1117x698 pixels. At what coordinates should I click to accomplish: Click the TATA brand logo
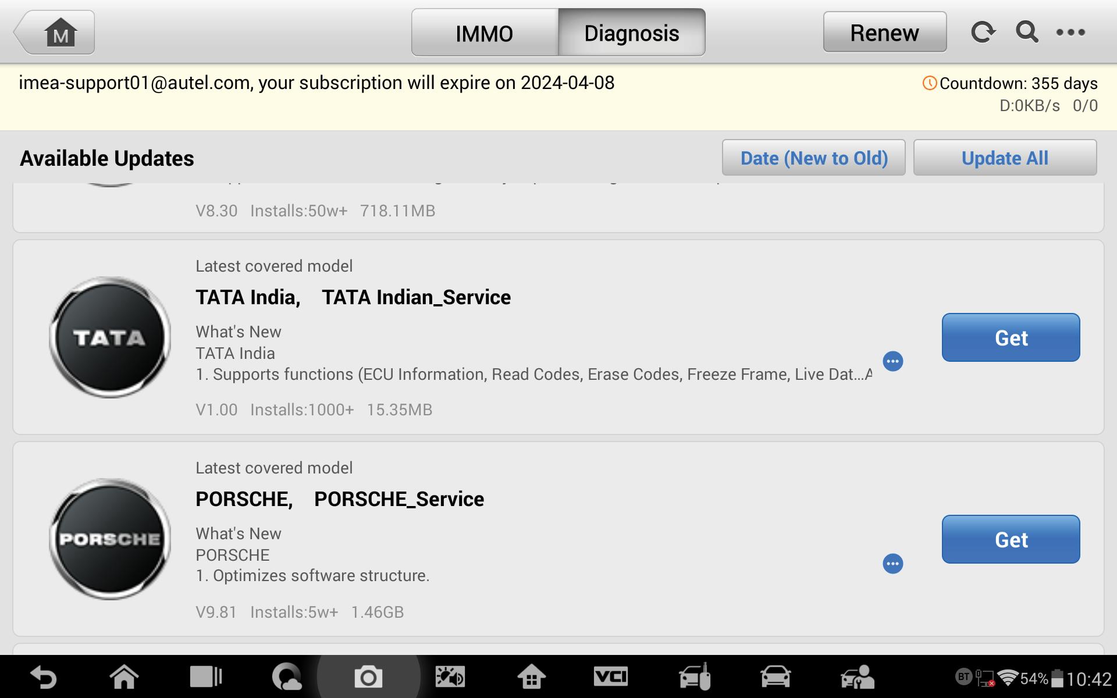[x=110, y=337]
